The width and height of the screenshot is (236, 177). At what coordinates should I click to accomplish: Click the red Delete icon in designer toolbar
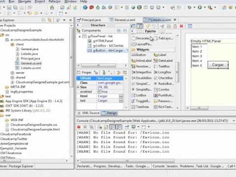pyautogui.click(x=181, y=26)
